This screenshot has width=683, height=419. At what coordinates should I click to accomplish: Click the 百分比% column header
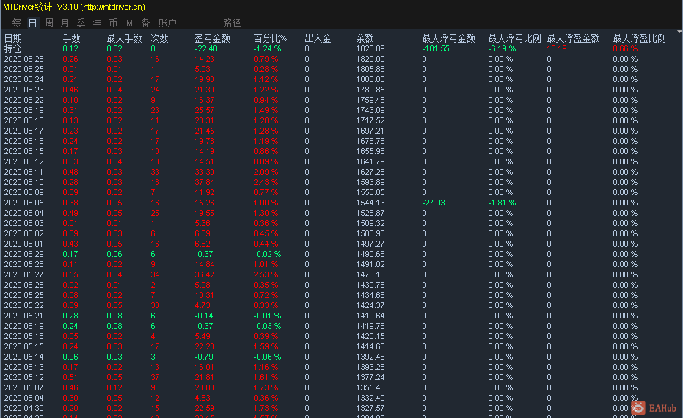click(x=270, y=39)
